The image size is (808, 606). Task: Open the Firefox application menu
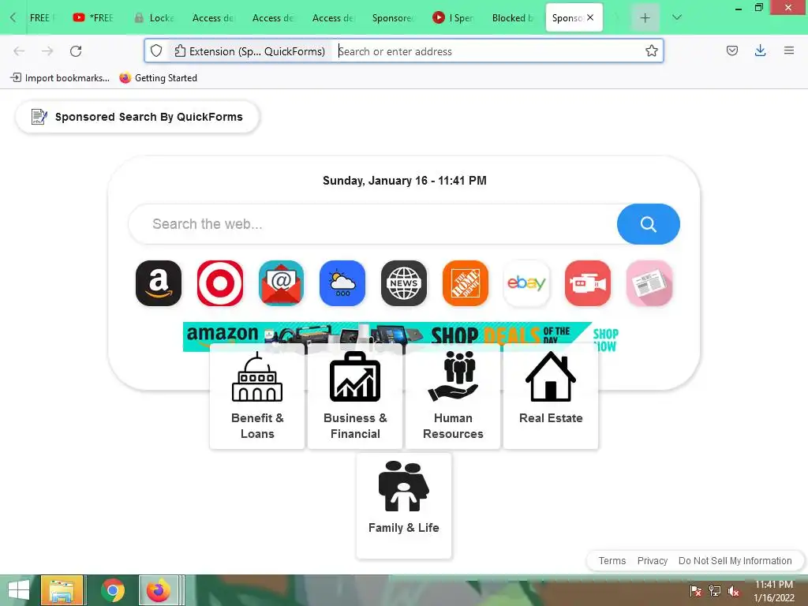click(x=789, y=50)
